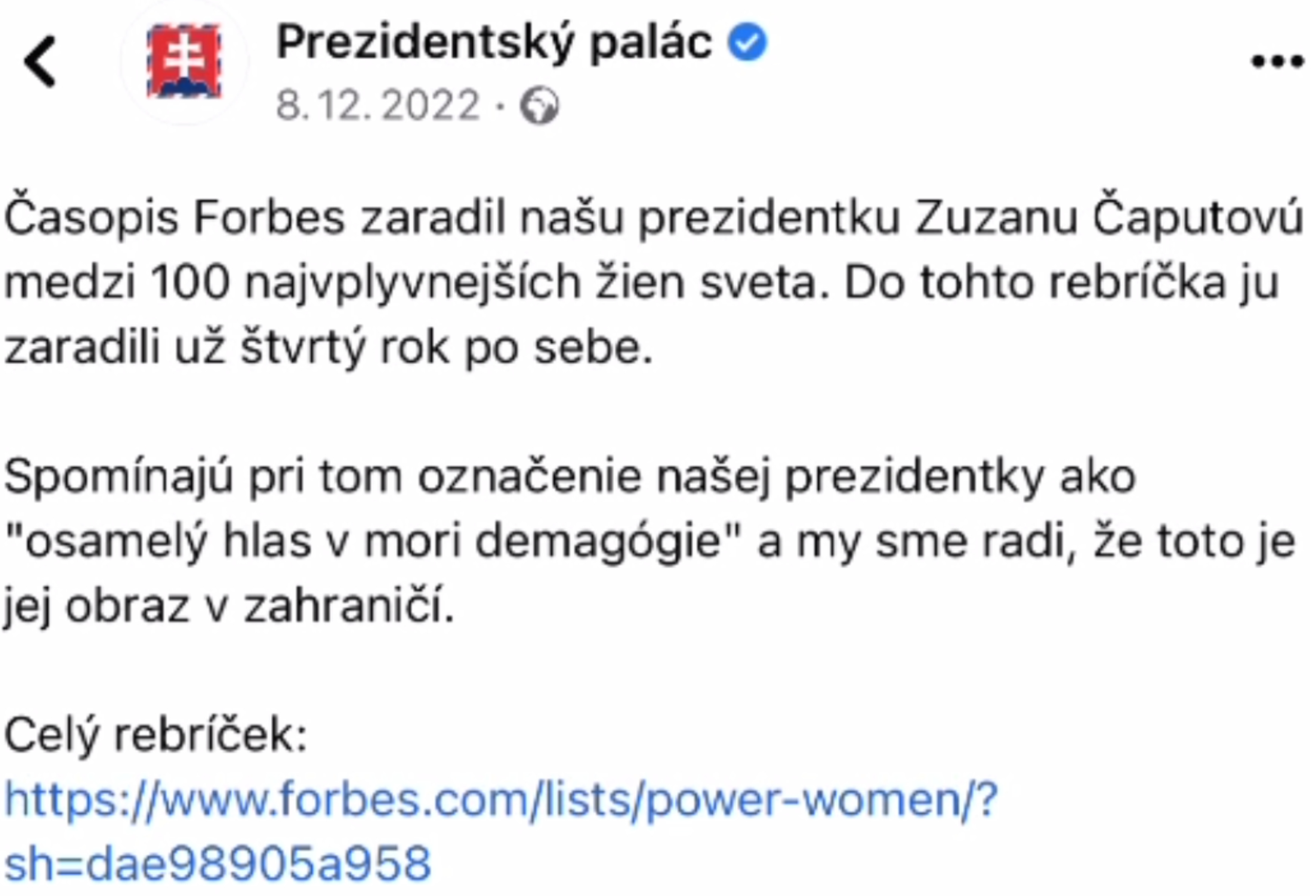Image resolution: width=1311 pixels, height=896 pixels.
Task: Click the post date 8. 12. 2022
Action: pyautogui.click(x=378, y=105)
